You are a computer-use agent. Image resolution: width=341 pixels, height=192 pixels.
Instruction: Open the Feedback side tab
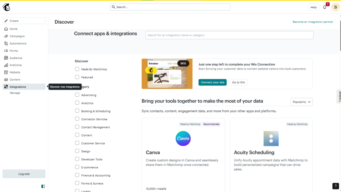[339, 96]
